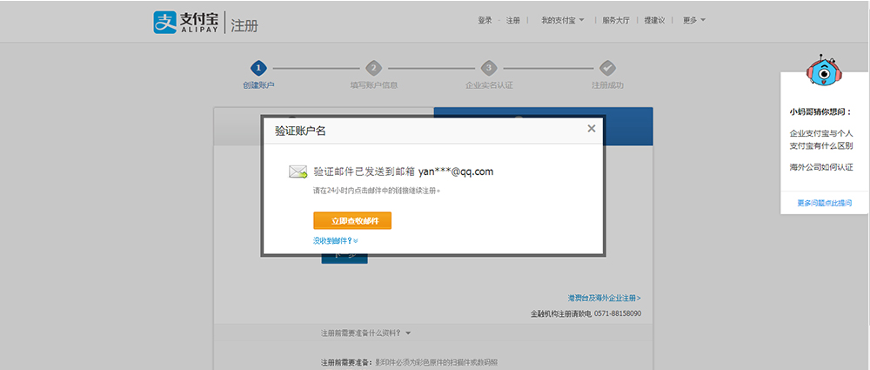The height and width of the screenshot is (370, 870).
Task: Click the step 3 企业实名认证 marker icon
Action: pyautogui.click(x=489, y=68)
